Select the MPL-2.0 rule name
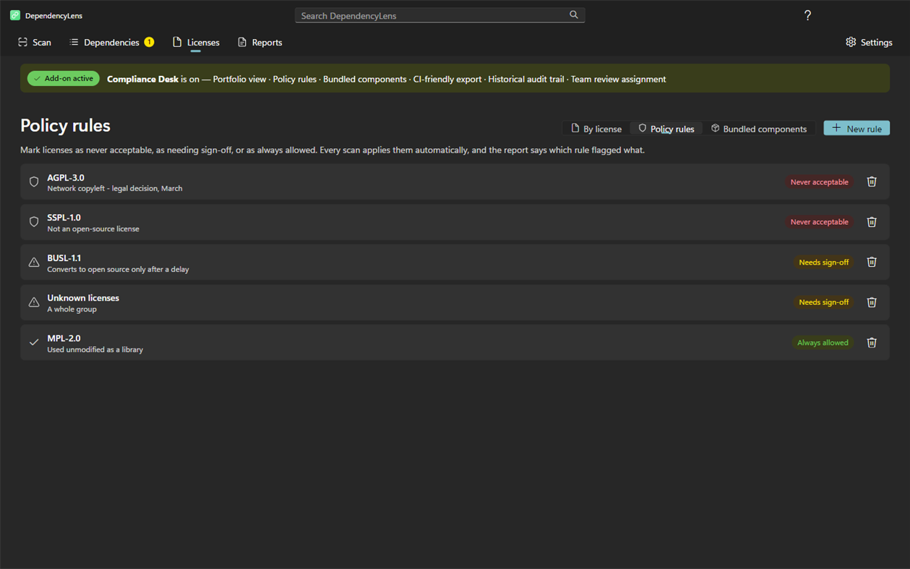910x569 pixels. pos(64,338)
